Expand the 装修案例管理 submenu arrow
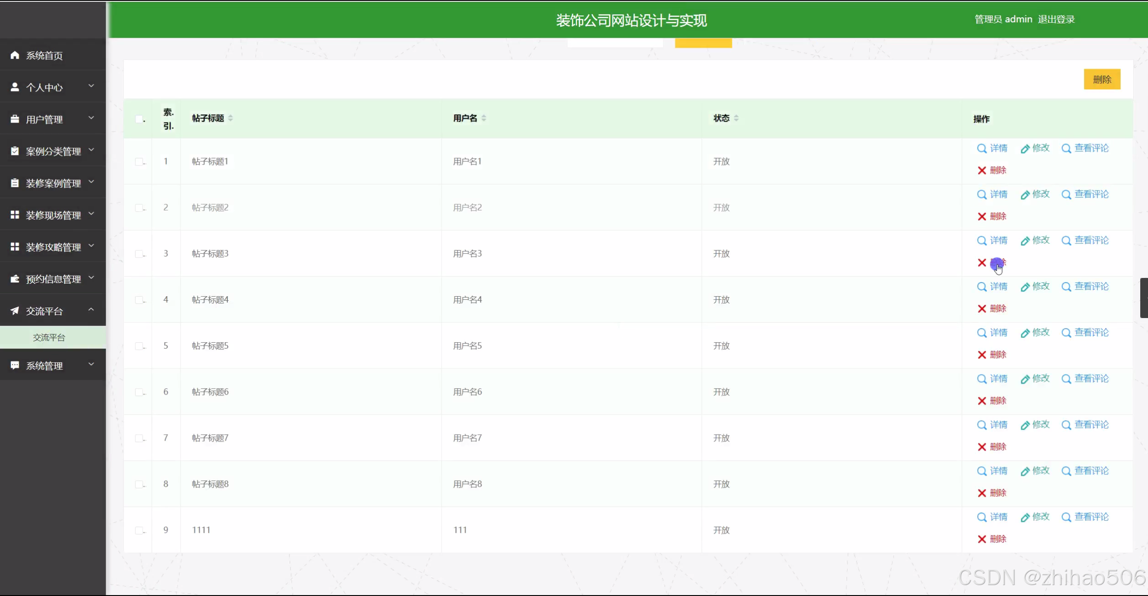This screenshot has width=1148, height=596. coord(91,182)
